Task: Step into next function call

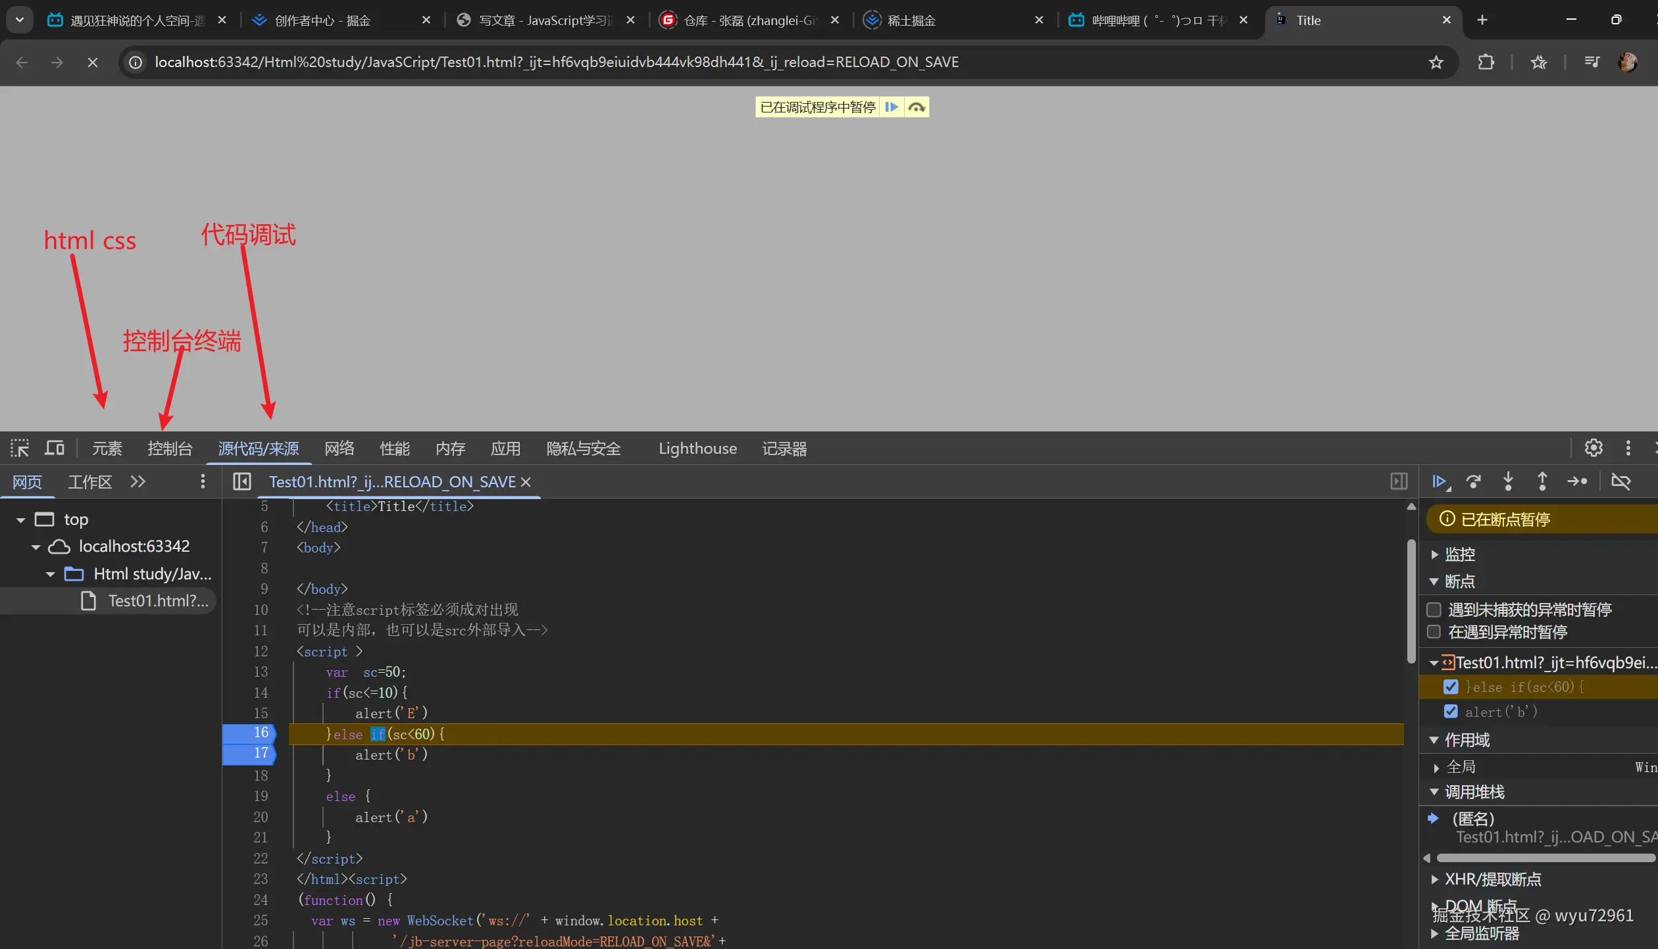Action: [x=1508, y=482]
